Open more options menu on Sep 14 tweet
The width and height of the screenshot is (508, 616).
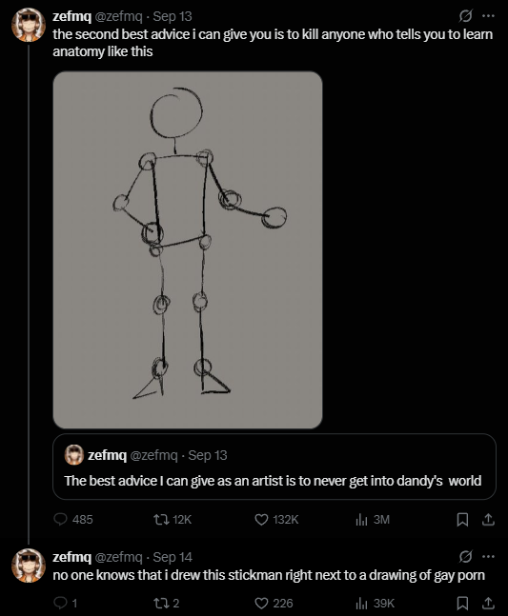coord(488,557)
